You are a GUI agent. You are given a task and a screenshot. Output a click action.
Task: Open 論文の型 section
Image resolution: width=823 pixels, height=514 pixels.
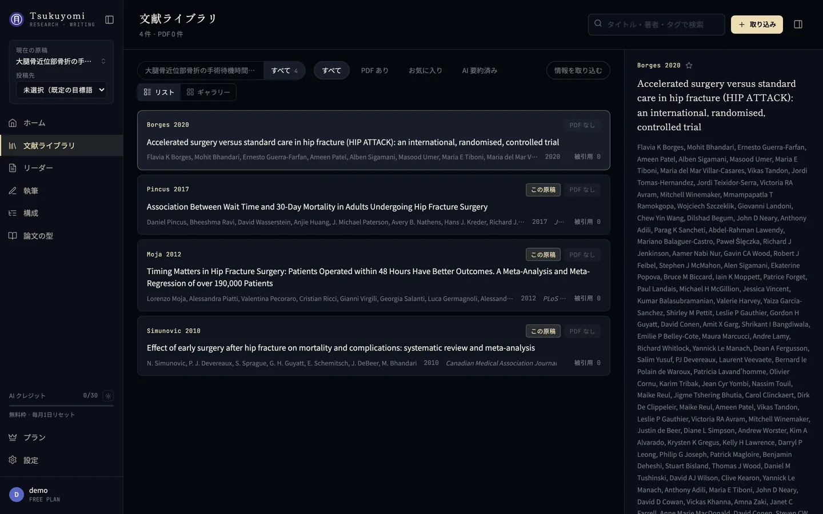(x=61, y=236)
